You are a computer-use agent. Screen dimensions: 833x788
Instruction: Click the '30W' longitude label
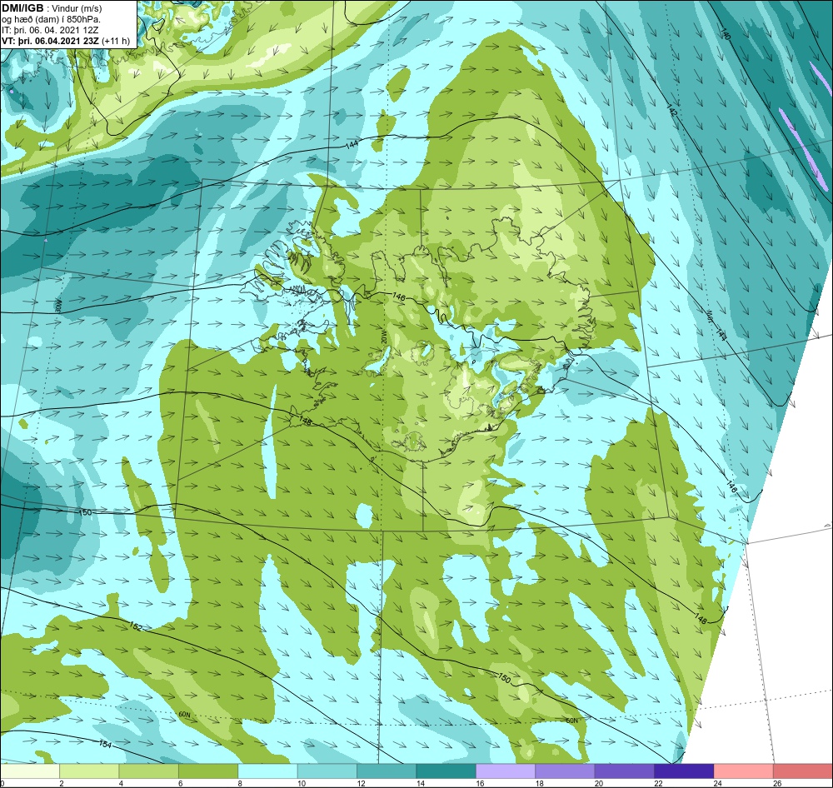tap(58, 306)
